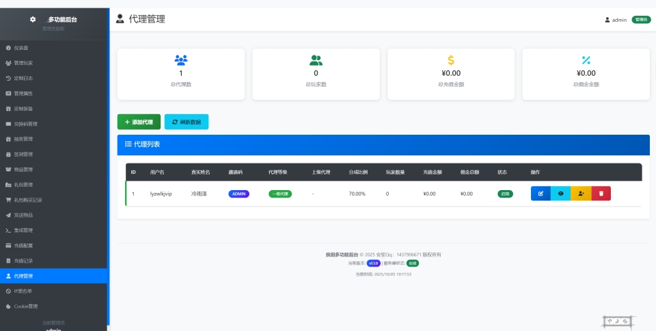This screenshot has width=656, height=331.
Task: Click the ADMIN invite code badge
Action: click(x=238, y=194)
